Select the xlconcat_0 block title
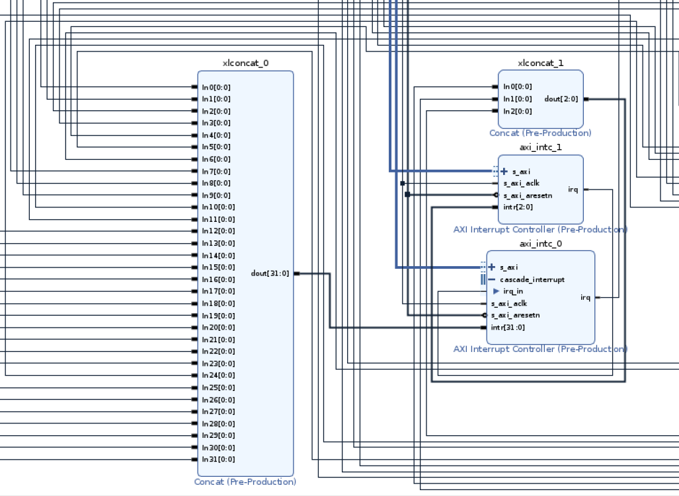 coord(245,63)
